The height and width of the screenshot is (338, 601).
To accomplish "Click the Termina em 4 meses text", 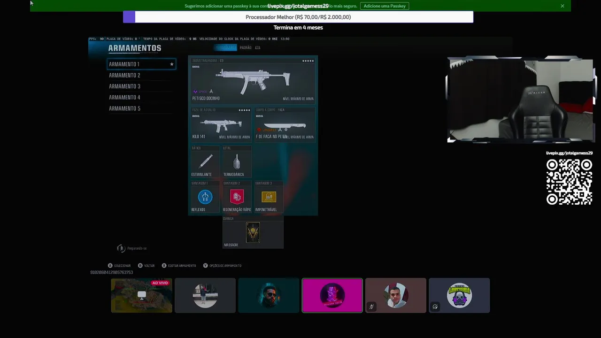I will pos(298,28).
